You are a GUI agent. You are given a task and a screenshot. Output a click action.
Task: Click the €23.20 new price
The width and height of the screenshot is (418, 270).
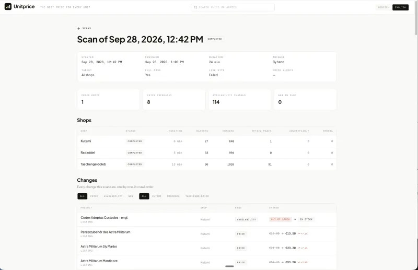(291, 248)
